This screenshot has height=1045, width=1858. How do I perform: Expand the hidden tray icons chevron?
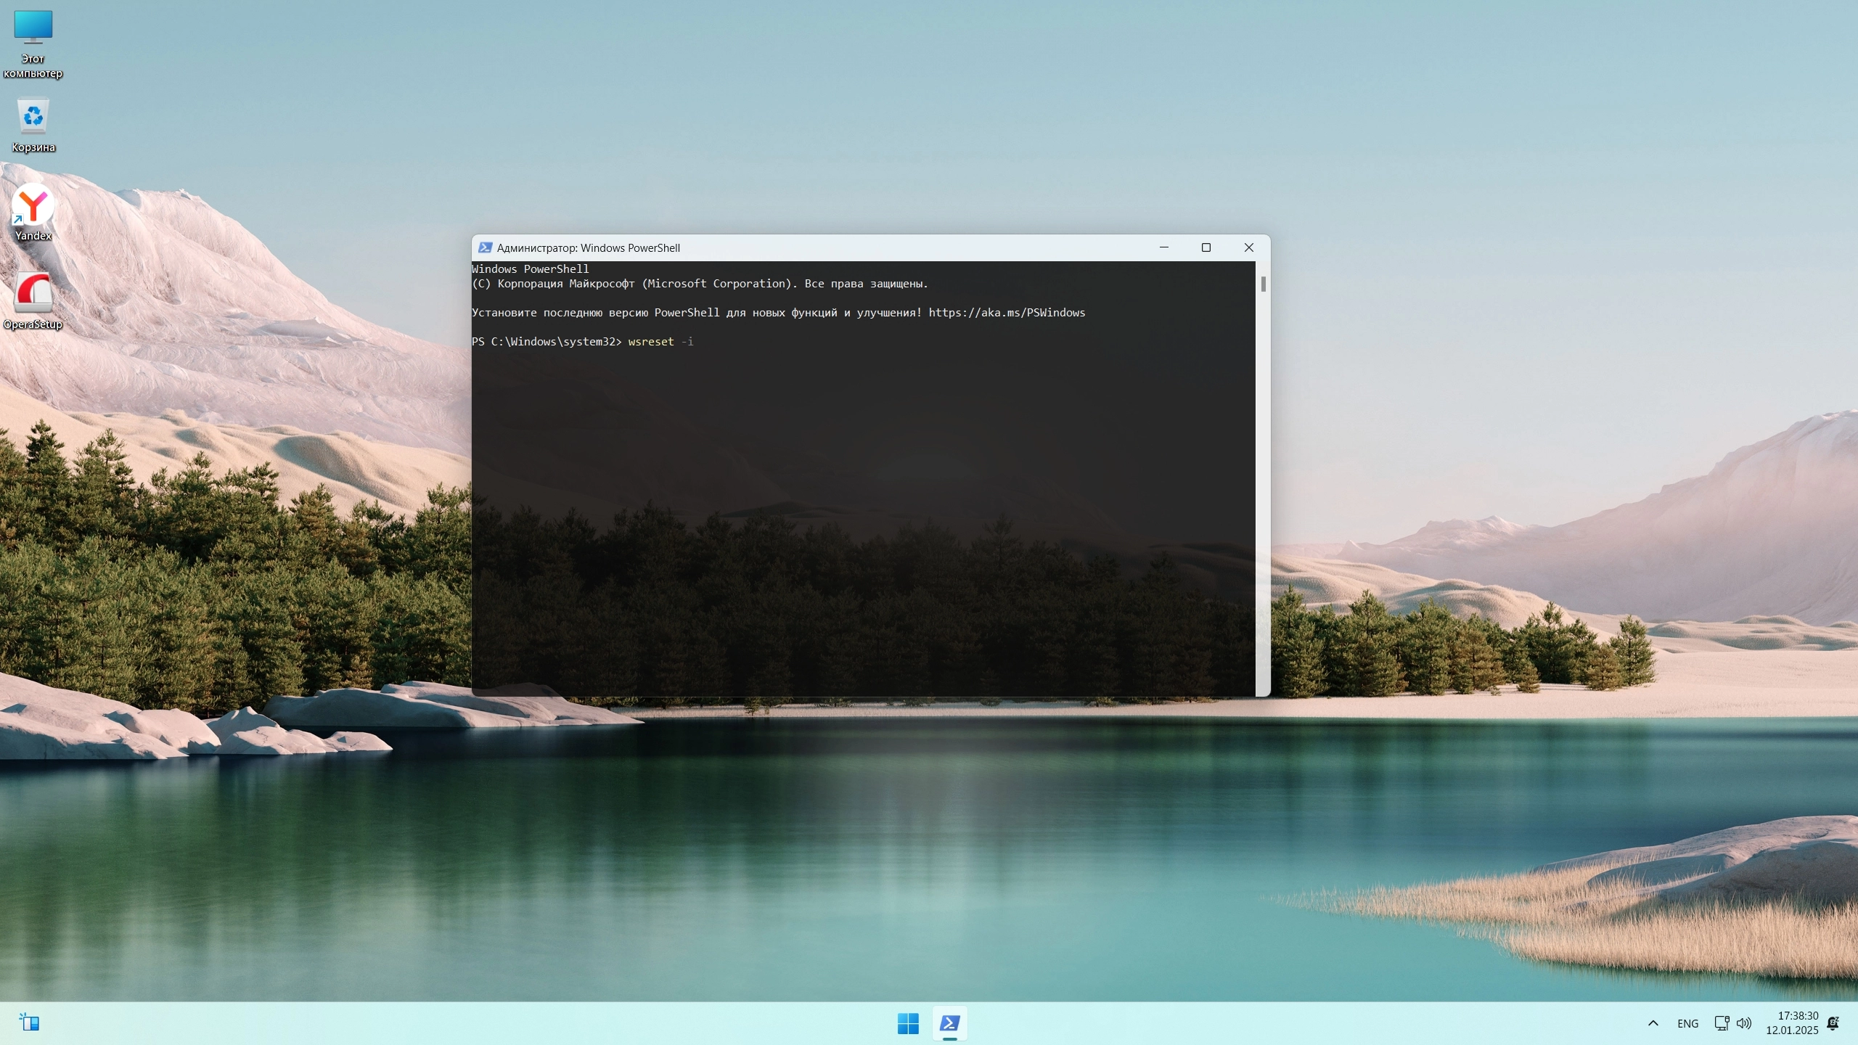(1653, 1023)
